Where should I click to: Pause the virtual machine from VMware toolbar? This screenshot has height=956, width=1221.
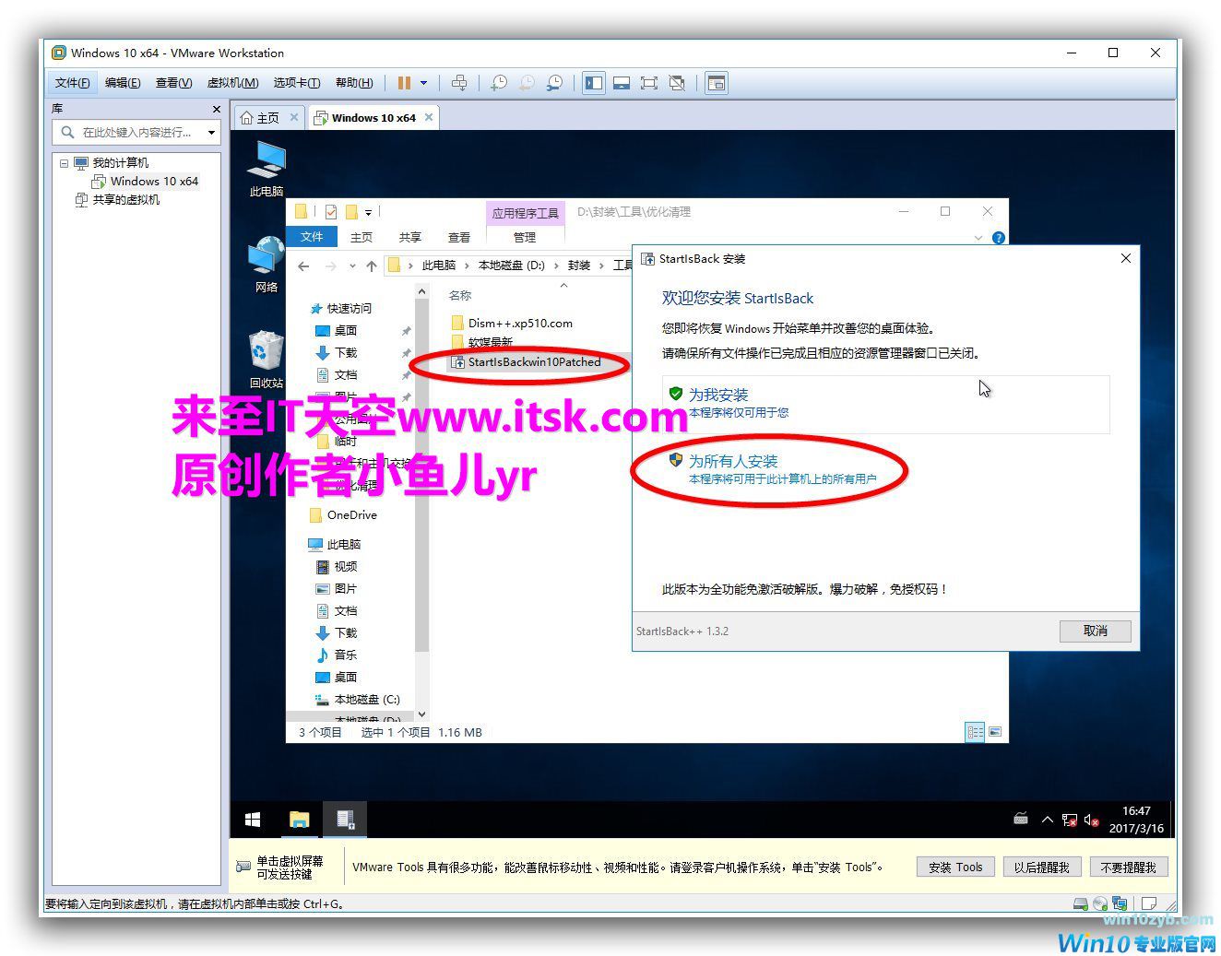pyautogui.click(x=404, y=83)
